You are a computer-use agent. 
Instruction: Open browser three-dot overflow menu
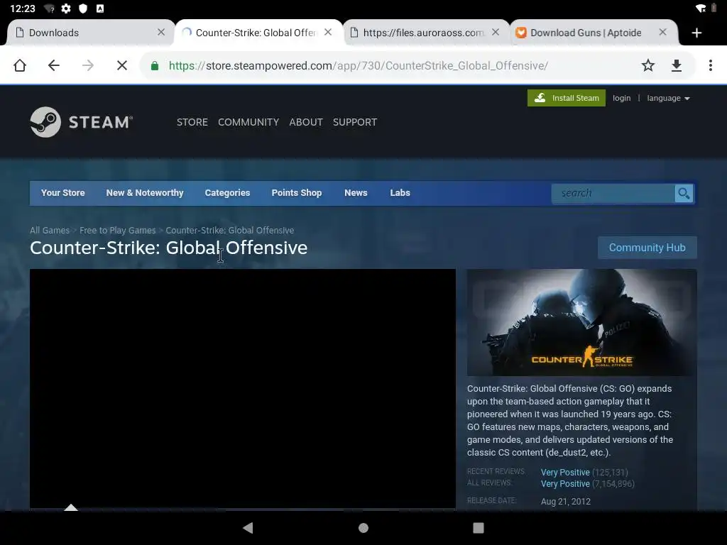pos(710,65)
